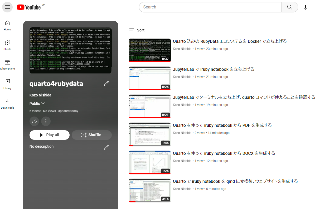The height and width of the screenshot is (209, 320).
Task: Edit the playlist description with the pencil icon
Action: 106,147
